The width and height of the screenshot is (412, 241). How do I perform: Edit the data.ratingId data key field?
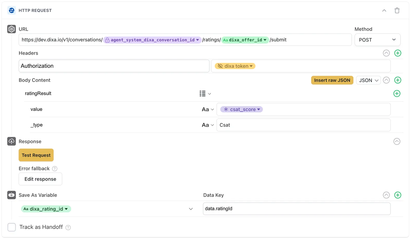[x=297, y=209]
